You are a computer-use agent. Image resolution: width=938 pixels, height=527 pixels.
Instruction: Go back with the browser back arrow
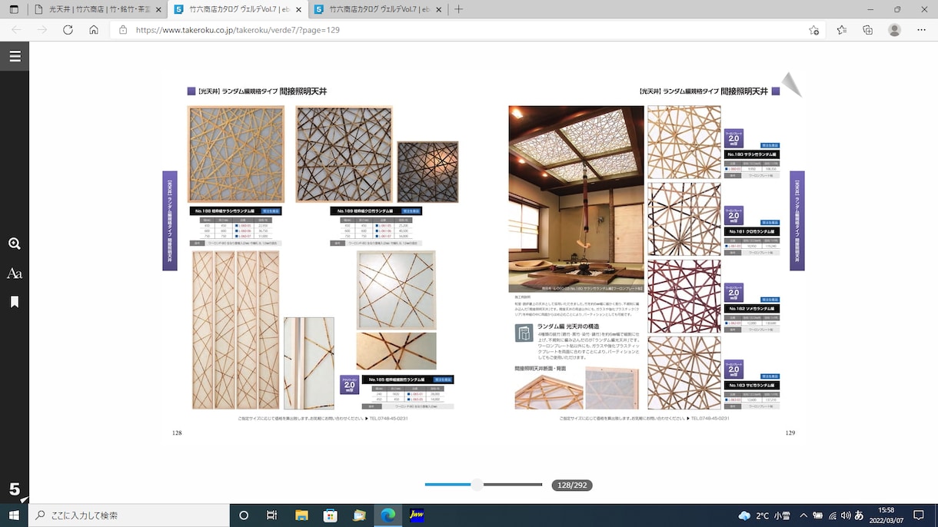pyautogui.click(x=16, y=30)
